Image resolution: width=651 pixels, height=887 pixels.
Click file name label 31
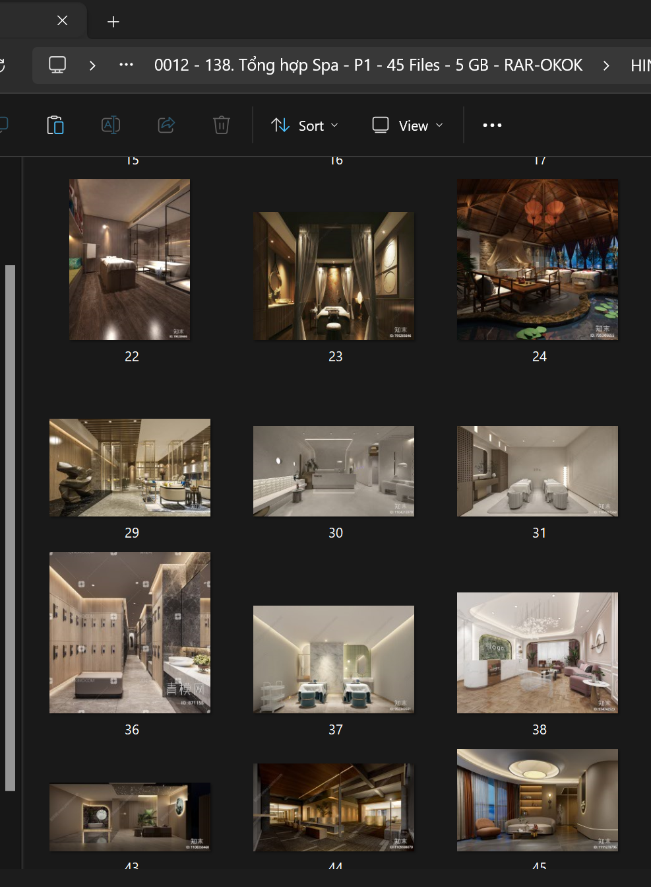[x=540, y=533]
